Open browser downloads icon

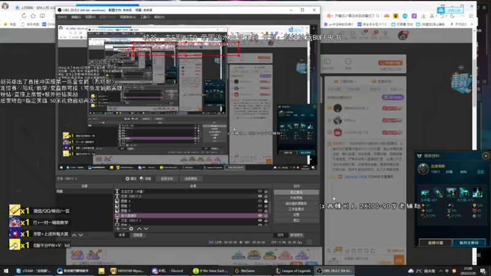point(423,16)
